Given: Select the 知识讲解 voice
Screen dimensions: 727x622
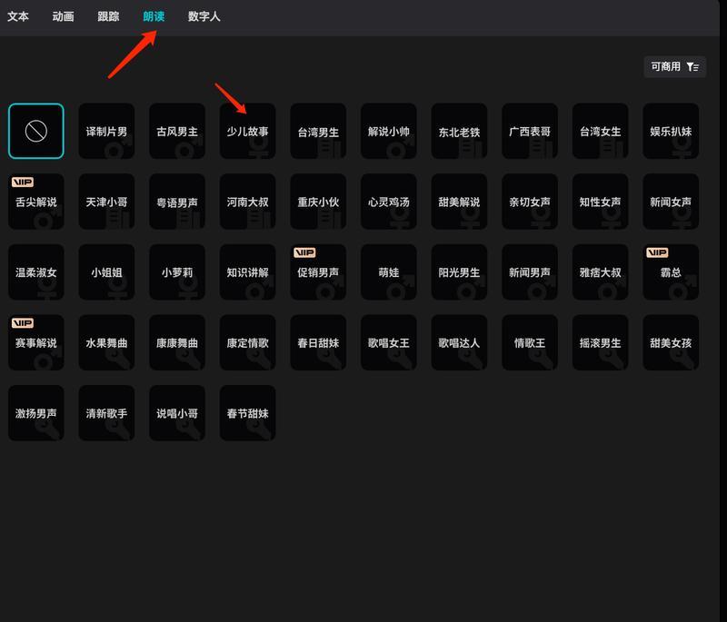Looking at the screenshot, I should pyautogui.click(x=247, y=272).
